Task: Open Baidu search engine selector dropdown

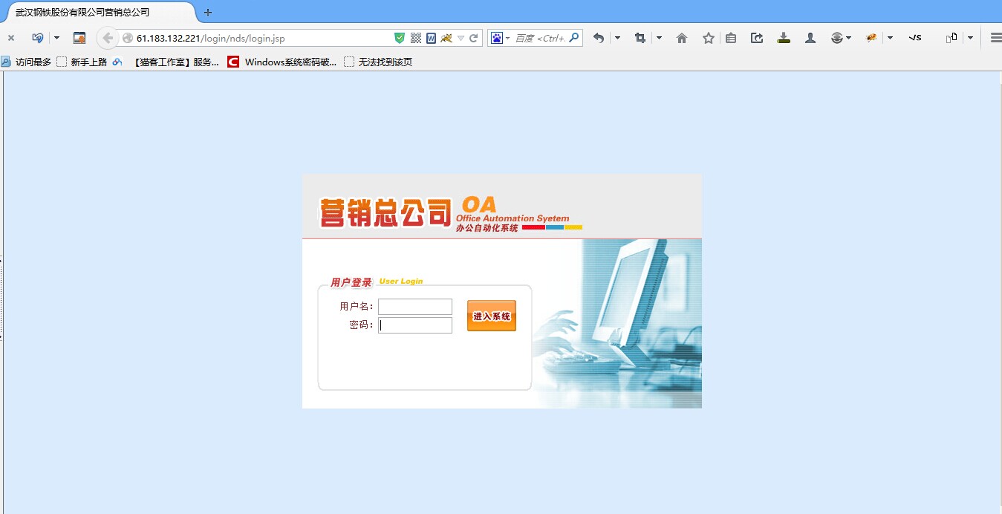Action: 500,38
